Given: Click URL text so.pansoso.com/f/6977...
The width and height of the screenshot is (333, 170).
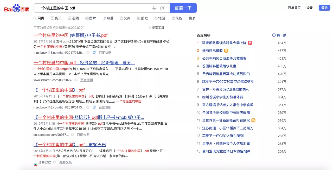Looking at the screenshot, I should point(51,135).
